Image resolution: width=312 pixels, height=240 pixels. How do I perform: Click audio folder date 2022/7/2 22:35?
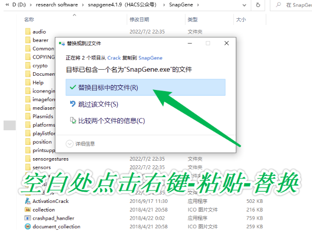point(147,32)
